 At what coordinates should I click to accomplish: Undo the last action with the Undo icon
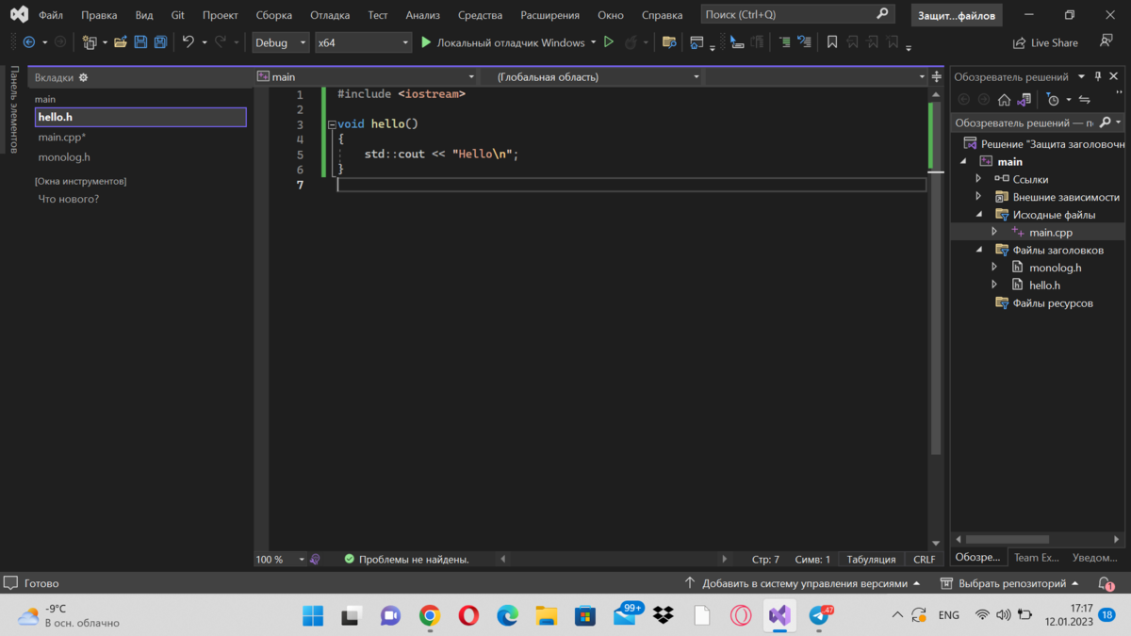(188, 42)
